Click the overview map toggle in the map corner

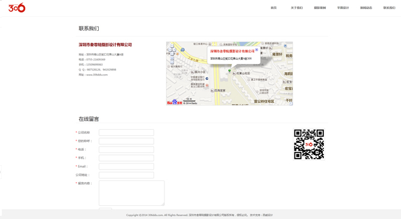click(x=291, y=103)
